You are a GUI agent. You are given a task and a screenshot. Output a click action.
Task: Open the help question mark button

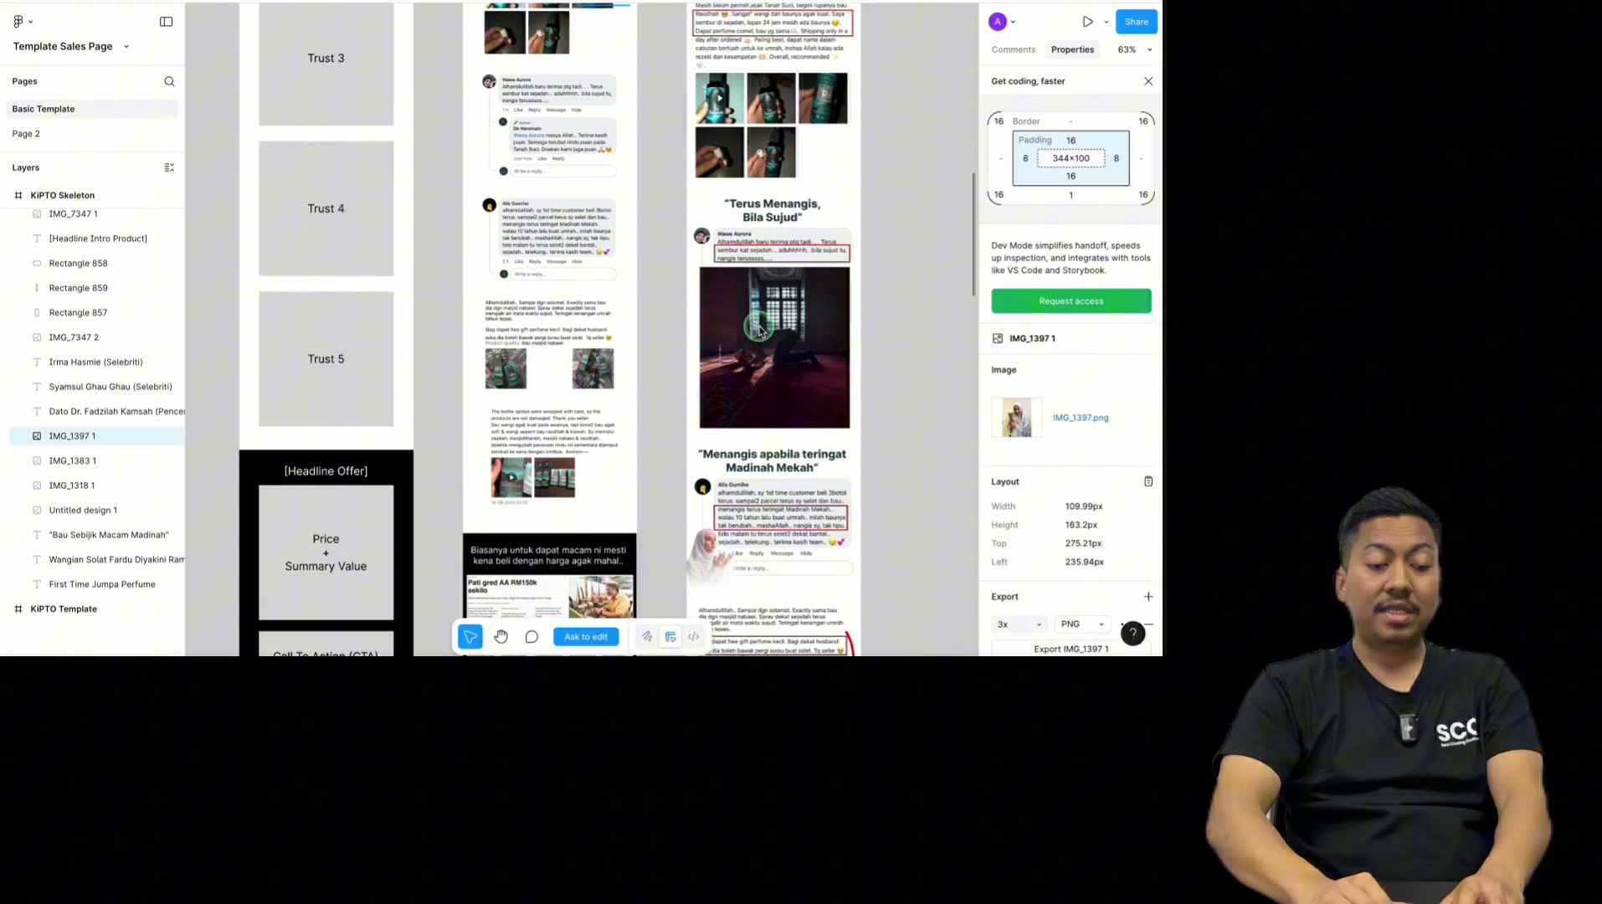click(x=1132, y=634)
